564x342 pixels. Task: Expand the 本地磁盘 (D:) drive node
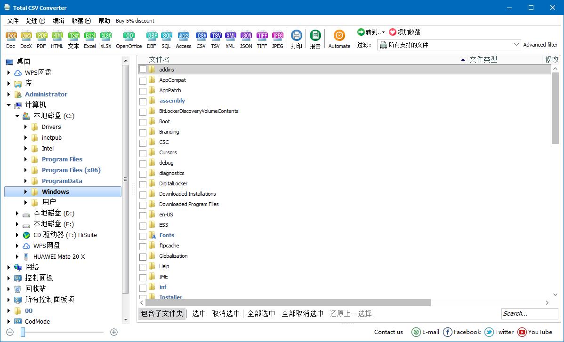17,214
